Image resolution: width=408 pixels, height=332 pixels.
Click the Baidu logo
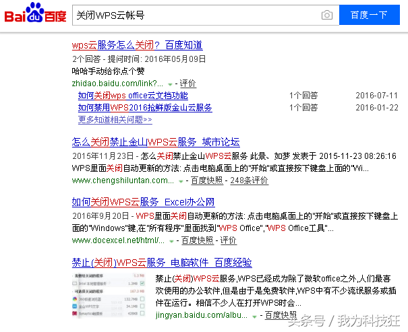(x=35, y=13)
